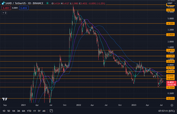Expand the collapsed indicators legend showing 2
The image size is (177, 114).
coord(4,13)
